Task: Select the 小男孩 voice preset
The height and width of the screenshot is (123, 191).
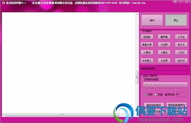Action: (x=147, y=53)
